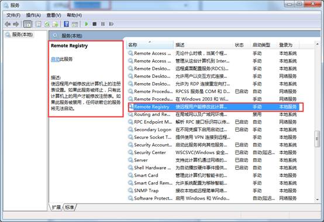Click description 管理从这台计算机到 Inter...
The height and width of the screenshot is (222, 324).
(202, 61)
